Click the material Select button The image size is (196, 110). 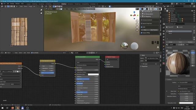point(180,42)
